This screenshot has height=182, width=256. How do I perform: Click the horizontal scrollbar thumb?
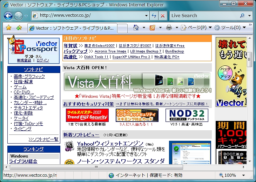tap(96, 167)
